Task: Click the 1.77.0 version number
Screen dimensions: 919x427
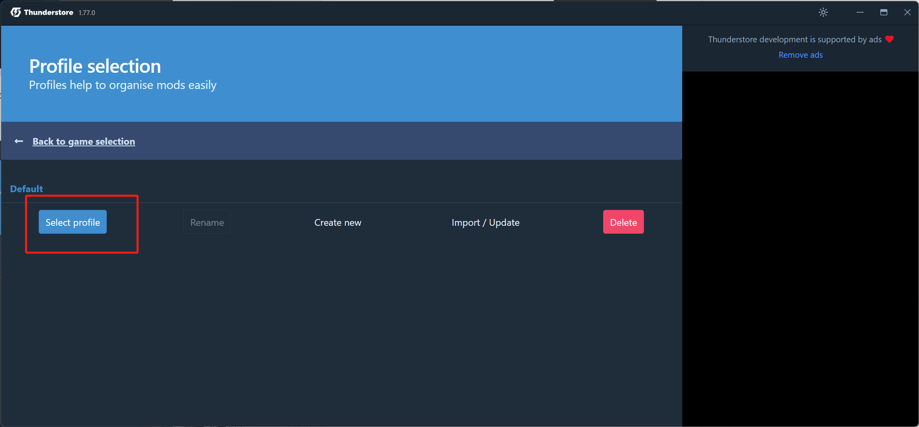Action: pyautogui.click(x=87, y=13)
